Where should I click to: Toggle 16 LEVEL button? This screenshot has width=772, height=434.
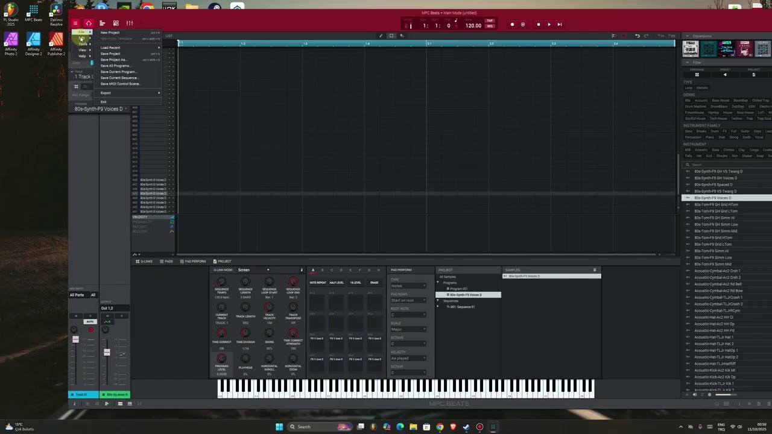pos(356,283)
